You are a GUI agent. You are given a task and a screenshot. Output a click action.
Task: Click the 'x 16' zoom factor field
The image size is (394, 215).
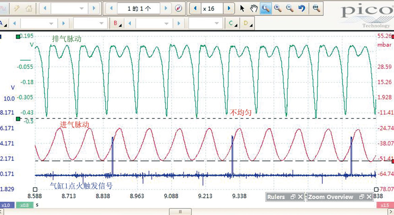click(x=212, y=8)
